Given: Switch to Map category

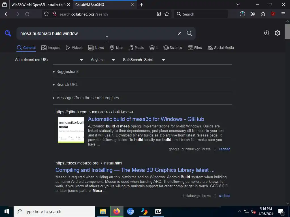Looking at the screenshot, I should click(116, 47).
